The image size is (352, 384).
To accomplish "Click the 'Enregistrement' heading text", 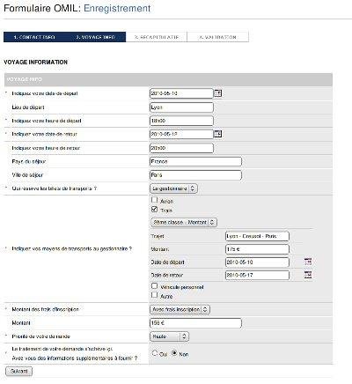I will pyautogui.click(x=117, y=8).
